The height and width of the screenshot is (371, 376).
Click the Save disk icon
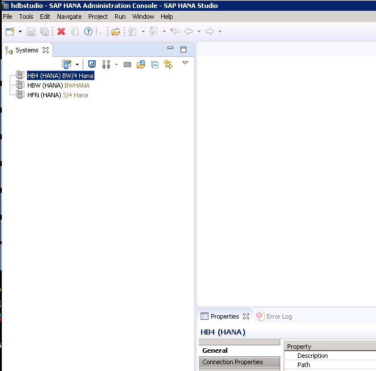(31, 31)
